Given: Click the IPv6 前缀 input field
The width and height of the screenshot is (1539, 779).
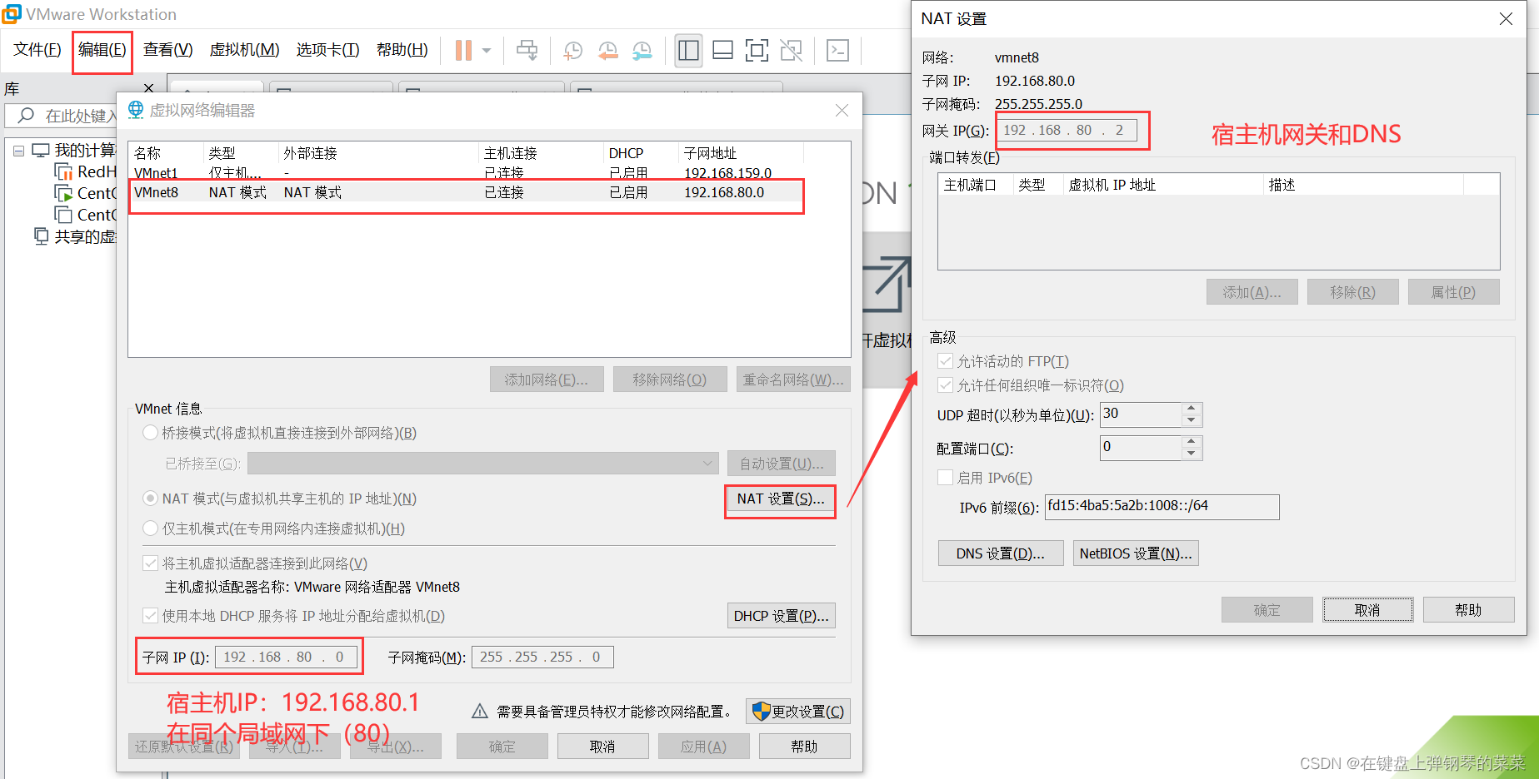Looking at the screenshot, I should pos(1162,507).
